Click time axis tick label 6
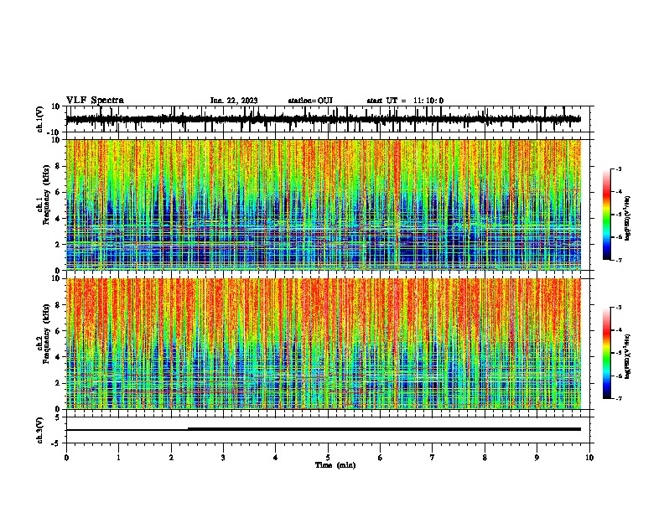Image resolution: width=664 pixels, height=513 pixels. click(381, 458)
